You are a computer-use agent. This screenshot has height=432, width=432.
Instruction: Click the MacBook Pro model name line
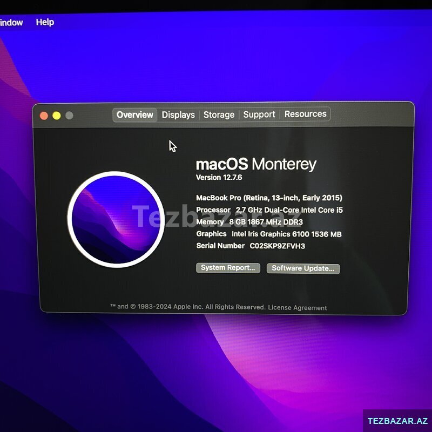[269, 198]
